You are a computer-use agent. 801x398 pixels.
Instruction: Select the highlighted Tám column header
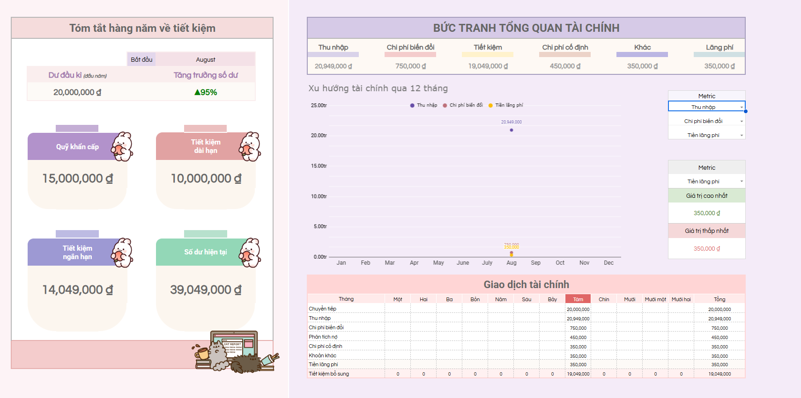pyautogui.click(x=578, y=299)
